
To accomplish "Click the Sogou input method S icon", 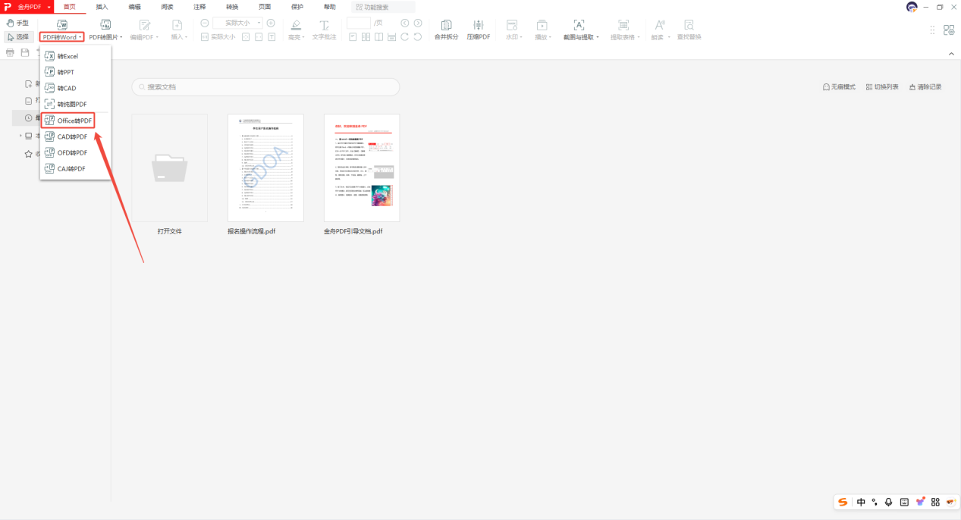I will pos(843,502).
